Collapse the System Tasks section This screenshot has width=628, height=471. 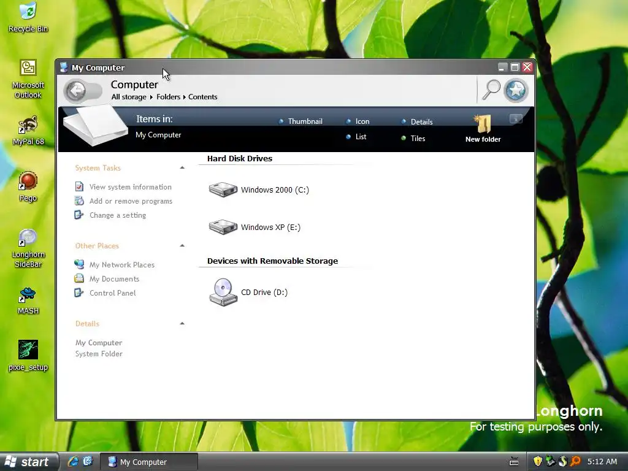(x=182, y=168)
